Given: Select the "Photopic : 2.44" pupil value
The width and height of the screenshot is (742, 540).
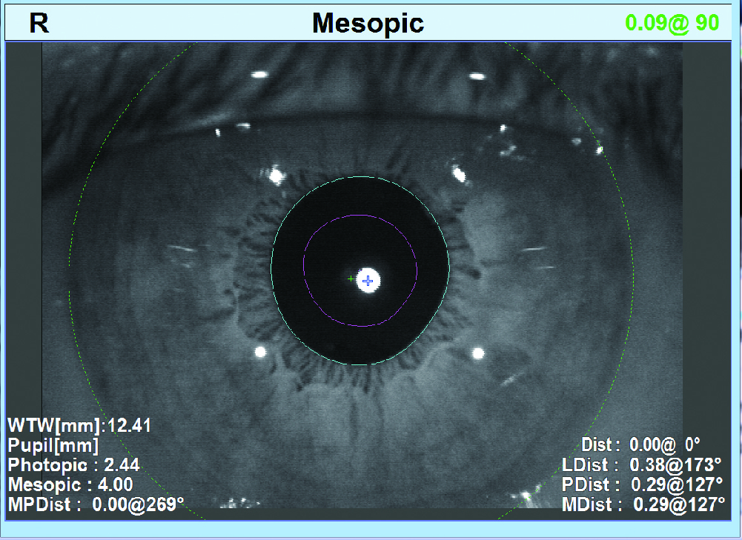Looking at the screenshot, I should click(x=74, y=465).
